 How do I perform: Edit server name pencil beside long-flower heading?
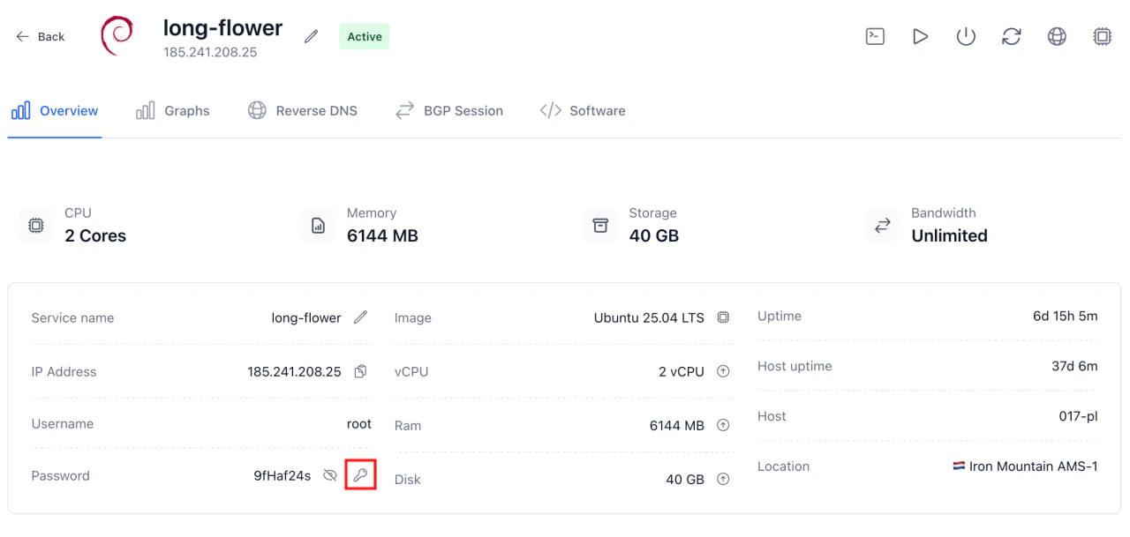[311, 36]
